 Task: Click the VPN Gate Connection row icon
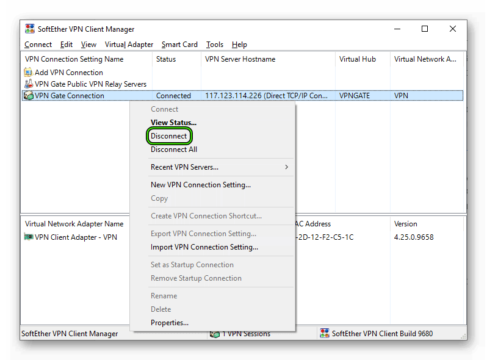point(29,96)
